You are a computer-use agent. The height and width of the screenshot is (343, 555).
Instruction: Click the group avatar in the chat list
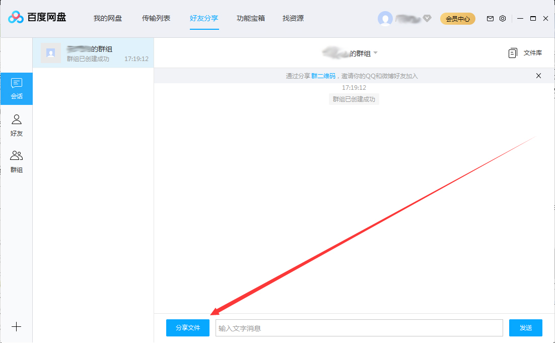coord(50,52)
